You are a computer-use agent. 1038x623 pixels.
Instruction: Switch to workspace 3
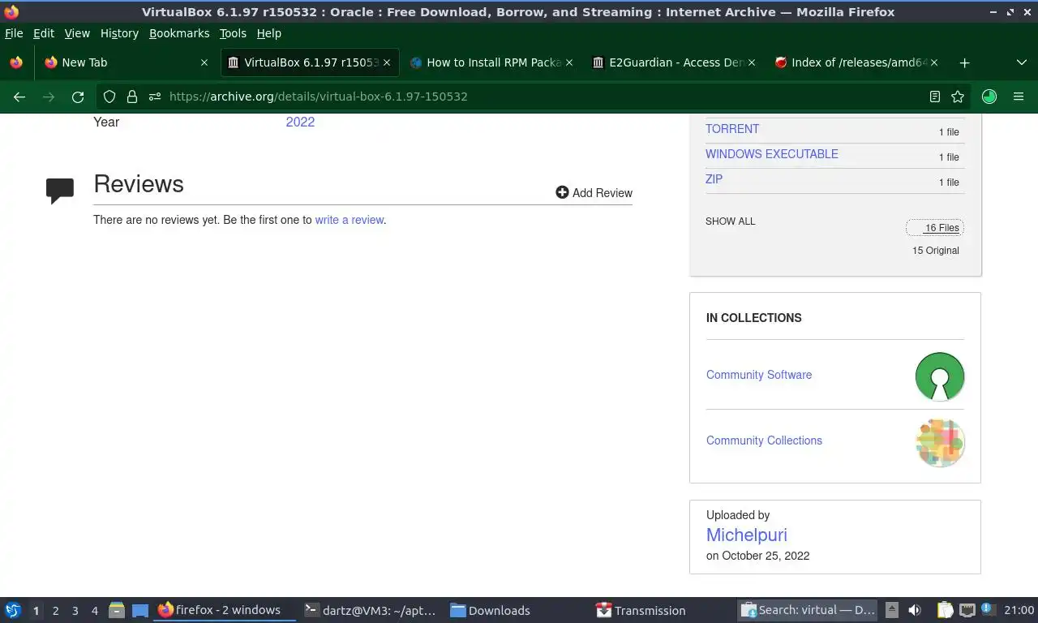tap(75, 611)
